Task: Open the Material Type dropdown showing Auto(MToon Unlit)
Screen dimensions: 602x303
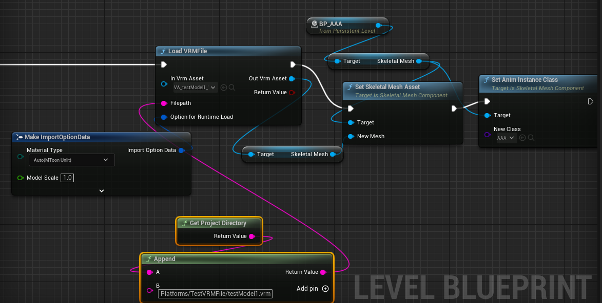Action: pyautogui.click(x=71, y=160)
